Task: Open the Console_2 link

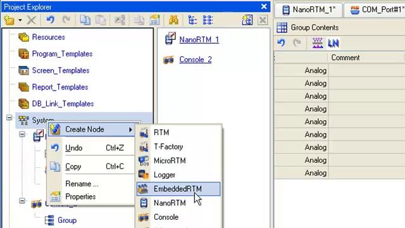Action: (196, 60)
